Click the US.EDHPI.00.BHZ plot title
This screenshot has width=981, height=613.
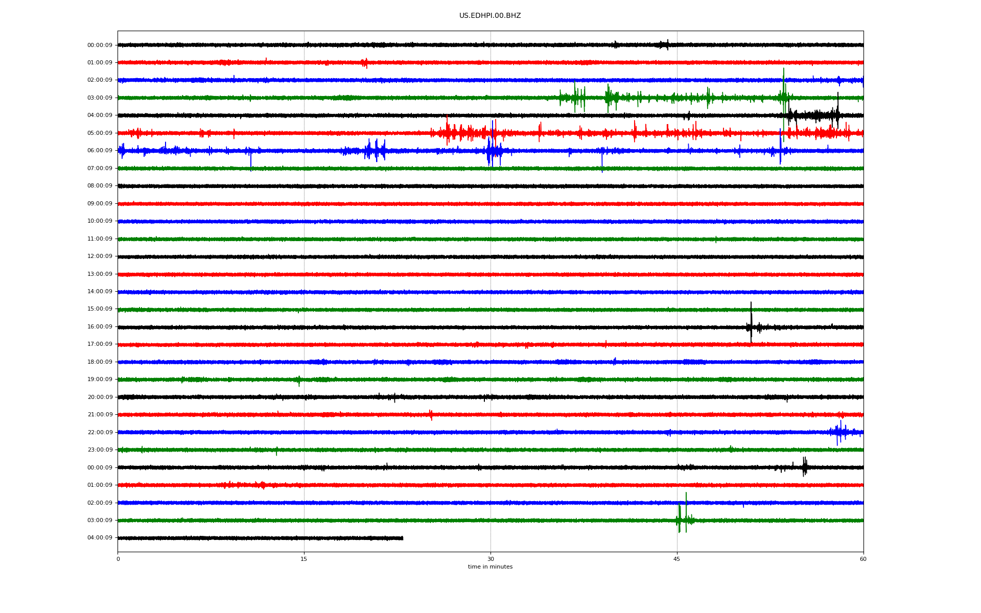point(489,16)
